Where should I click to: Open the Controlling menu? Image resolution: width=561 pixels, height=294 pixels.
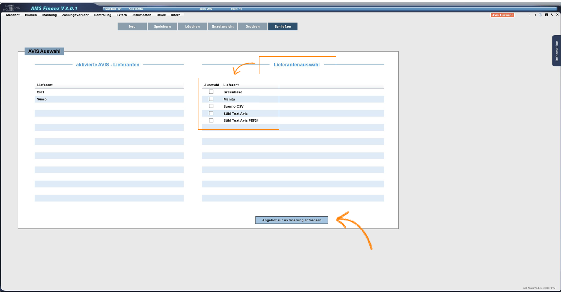(x=102, y=15)
